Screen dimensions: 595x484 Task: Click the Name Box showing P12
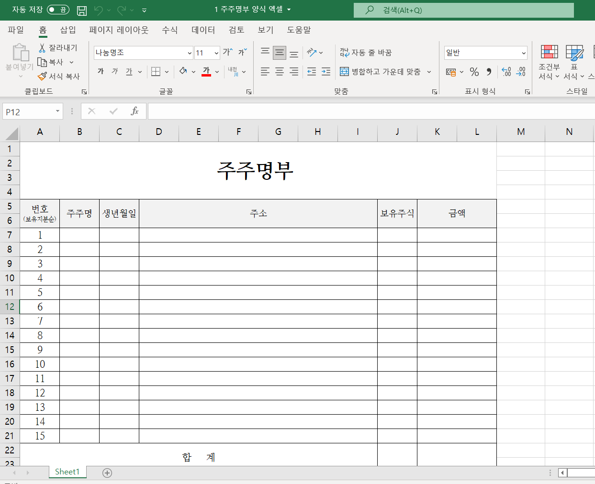pyautogui.click(x=33, y=112)
